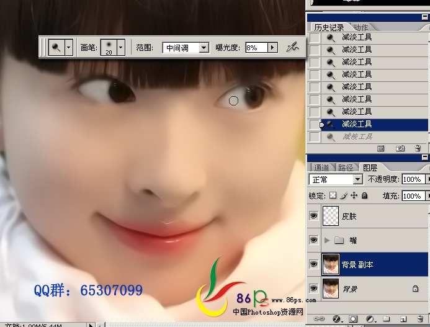Click the 嘴 group folder icon

[339, 241]
